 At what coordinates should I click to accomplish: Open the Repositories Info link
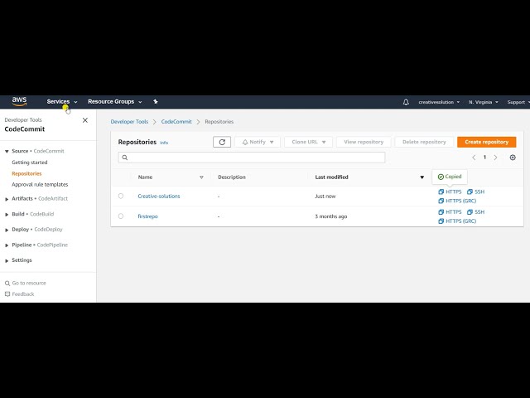click(x=164, y=143)
